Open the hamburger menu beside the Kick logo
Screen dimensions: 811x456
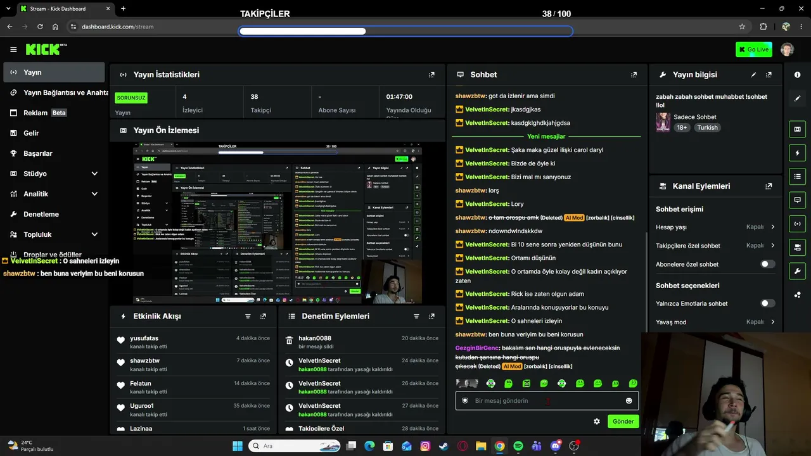[13, 49]
